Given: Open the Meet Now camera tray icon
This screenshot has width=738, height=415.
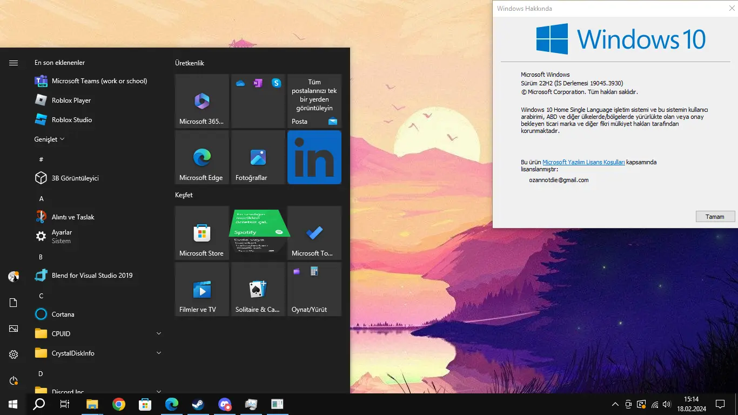Looking at the screenshot, I should point(628,404).
